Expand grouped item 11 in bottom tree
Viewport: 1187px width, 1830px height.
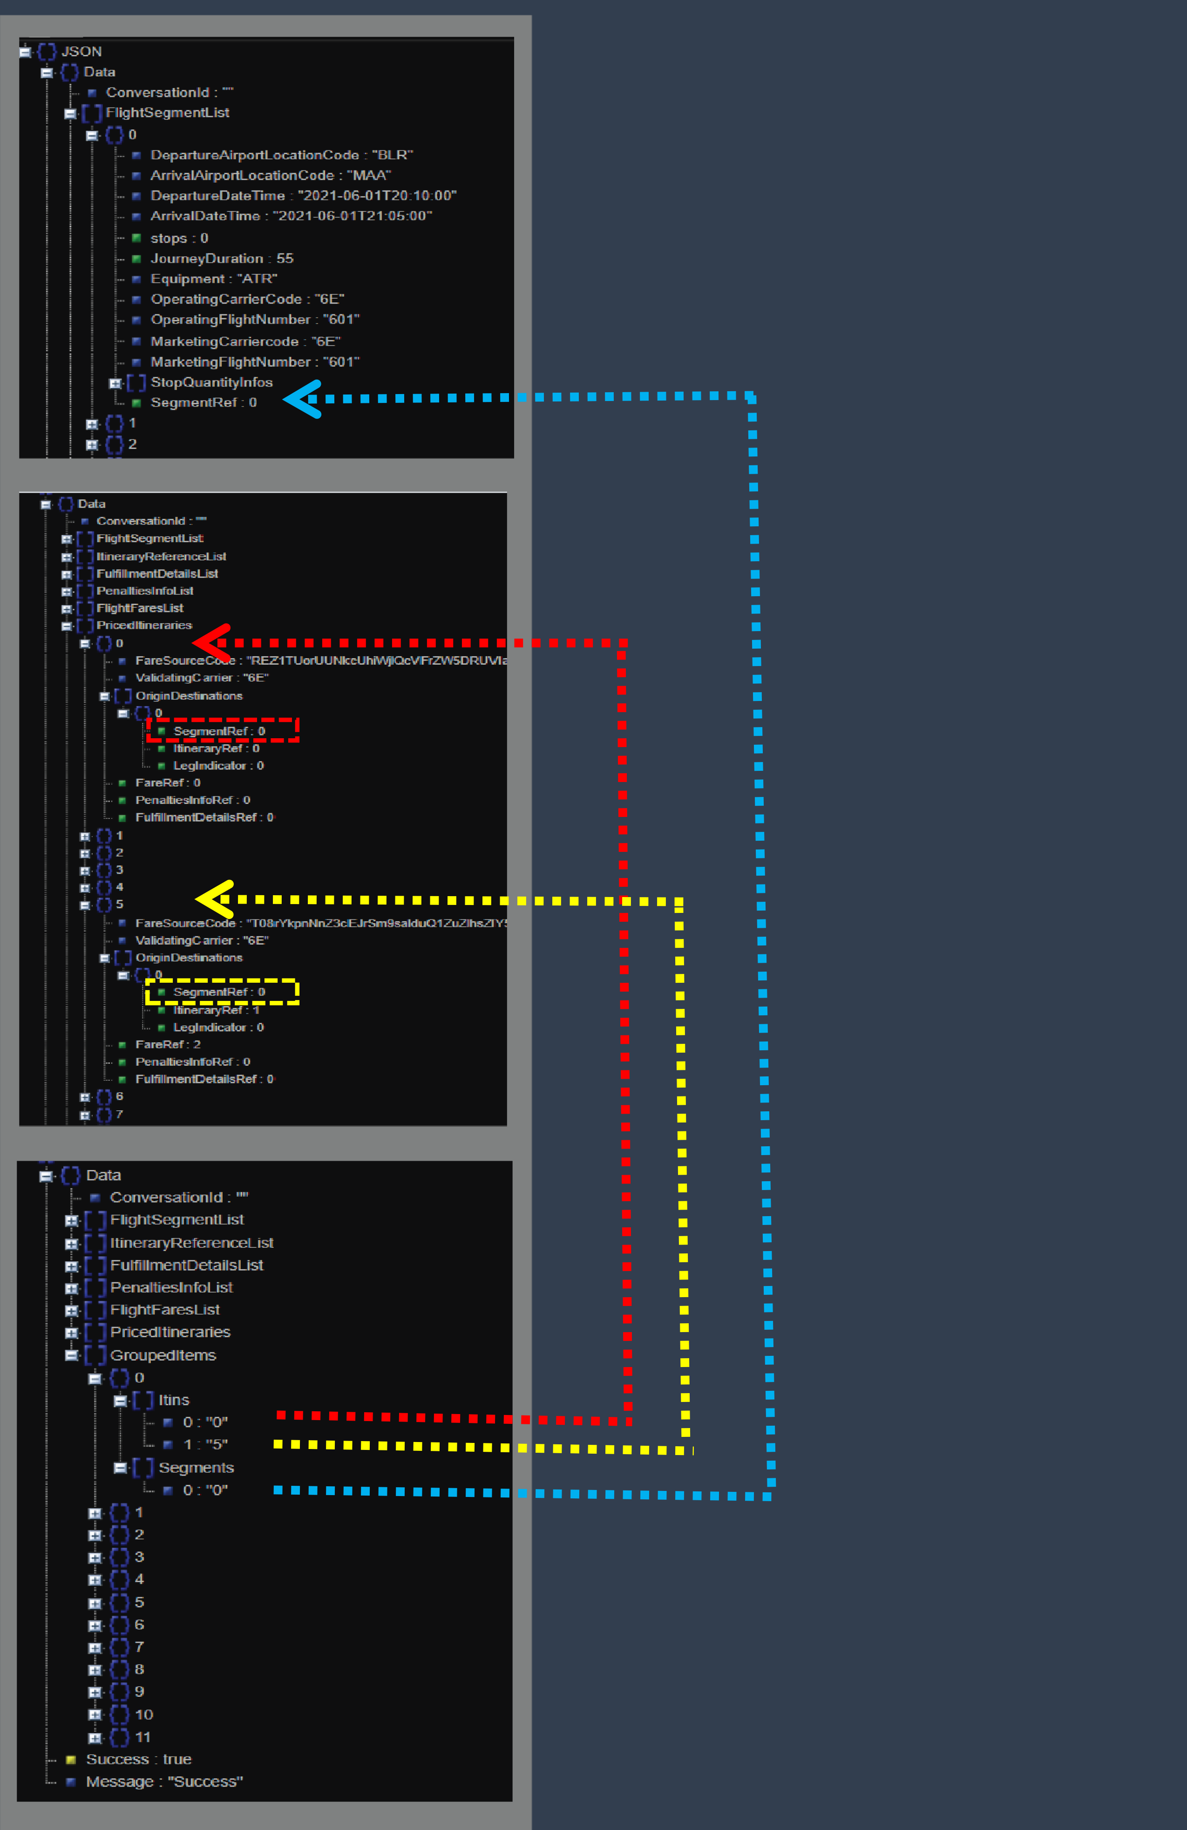pos(95,1737)
